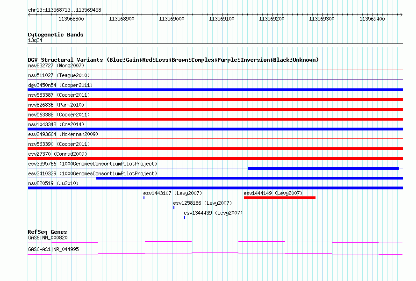416x281 pixels.
Task: Select ruler position 113569300
Action: tap(322, 19)
